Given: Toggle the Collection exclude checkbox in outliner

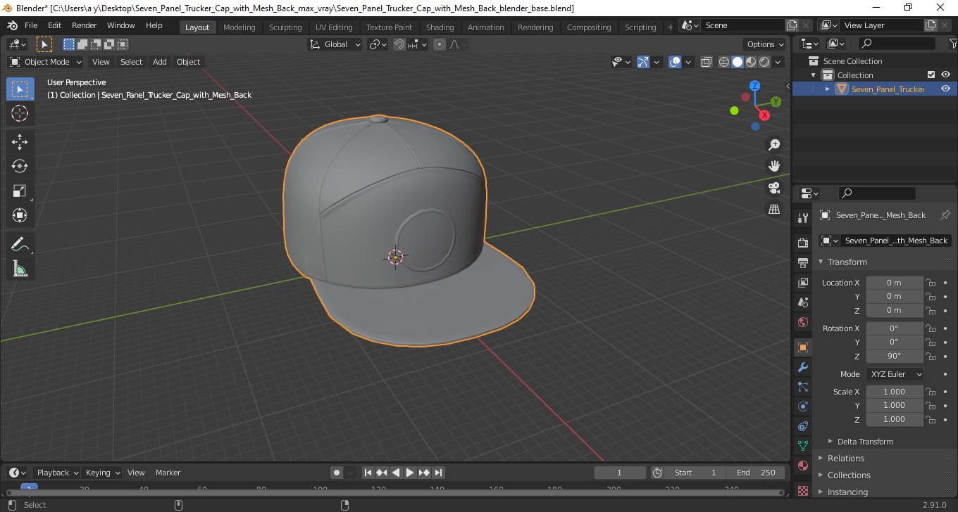Looking at the screenshot, I should pos(931,75).
